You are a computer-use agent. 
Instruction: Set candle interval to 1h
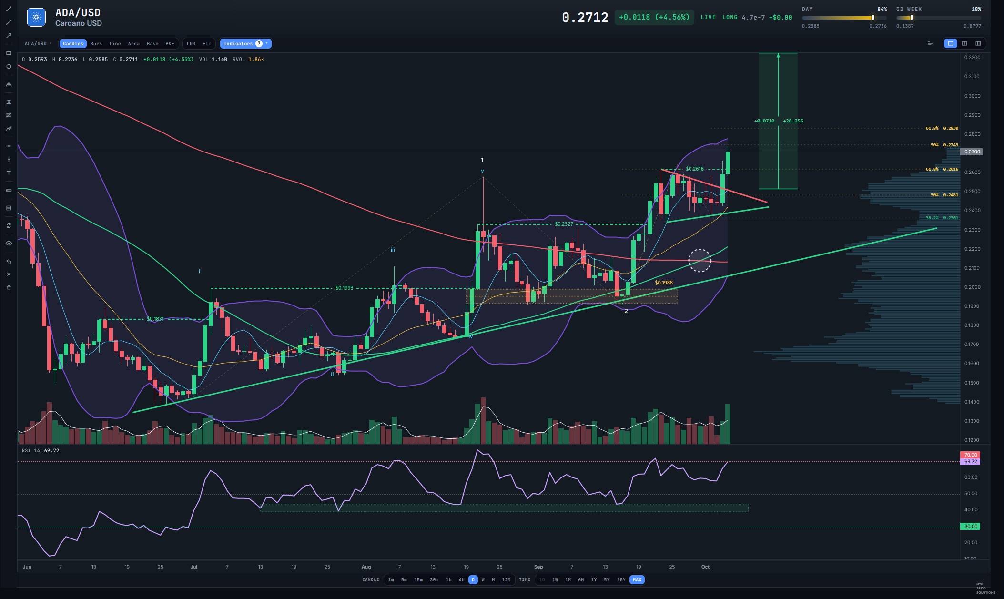tap(448, 579)
